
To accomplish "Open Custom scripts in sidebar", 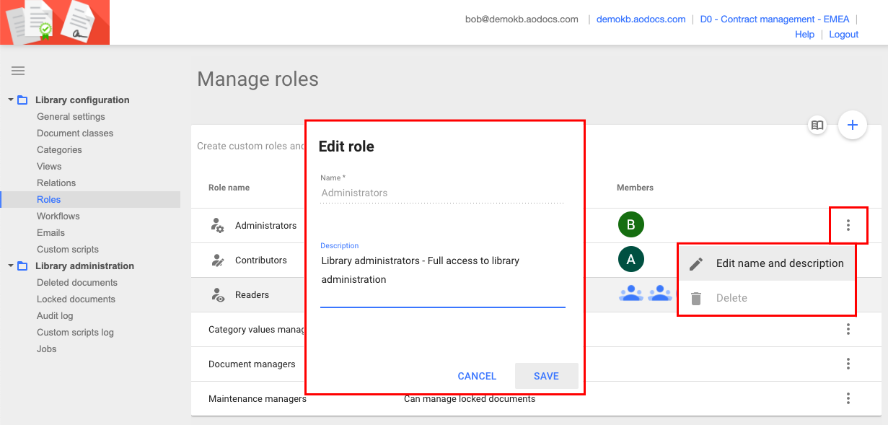I will coord(68,250).
